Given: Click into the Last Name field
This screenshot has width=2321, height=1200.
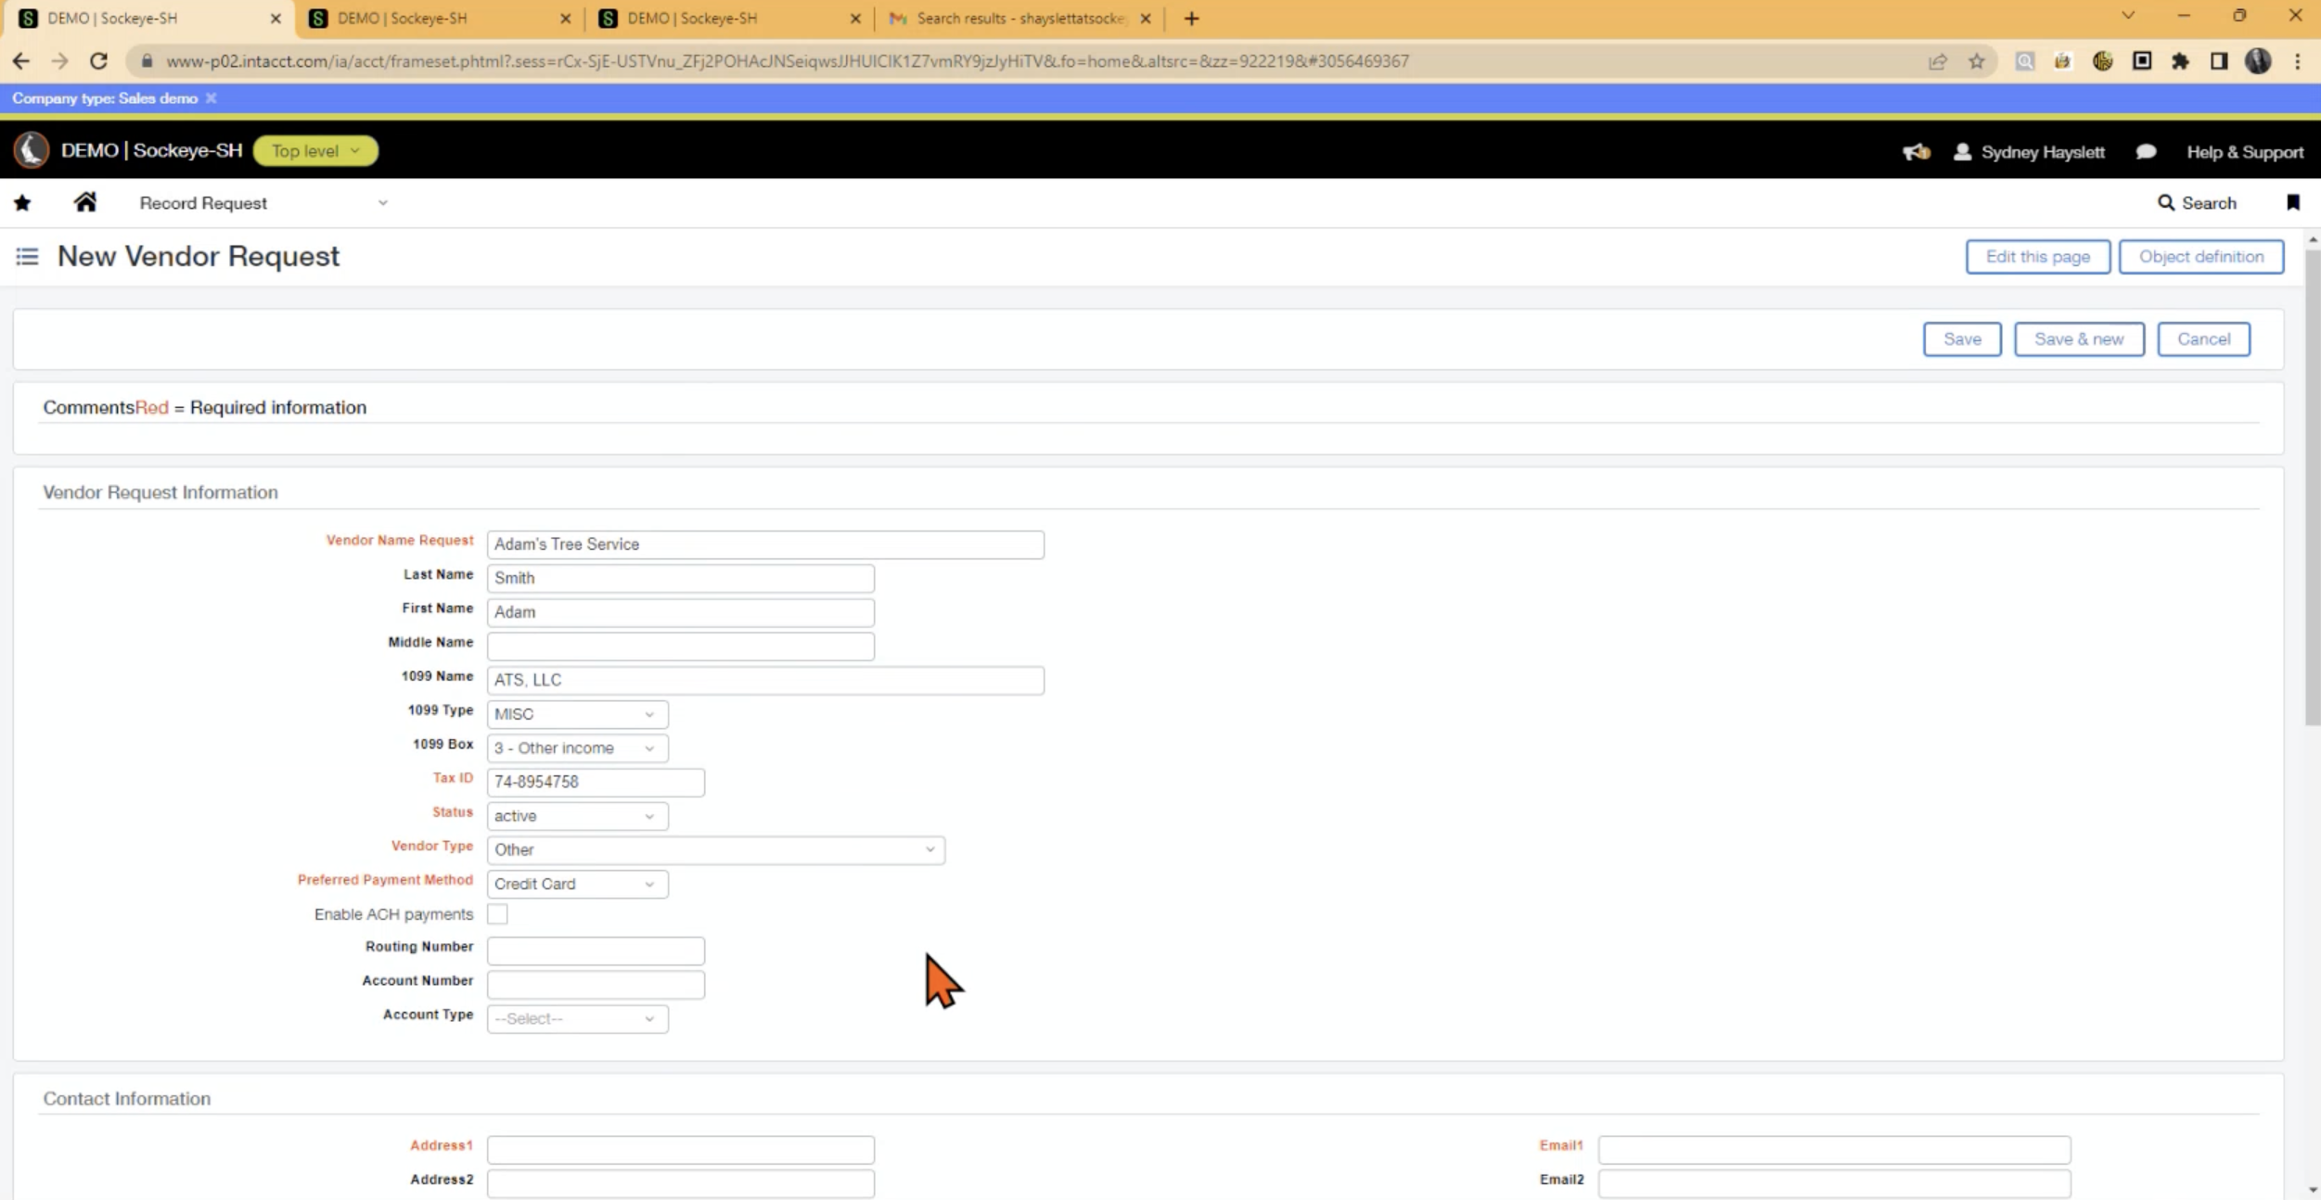Looking at the screenshot, I should (x=680, y=579).
